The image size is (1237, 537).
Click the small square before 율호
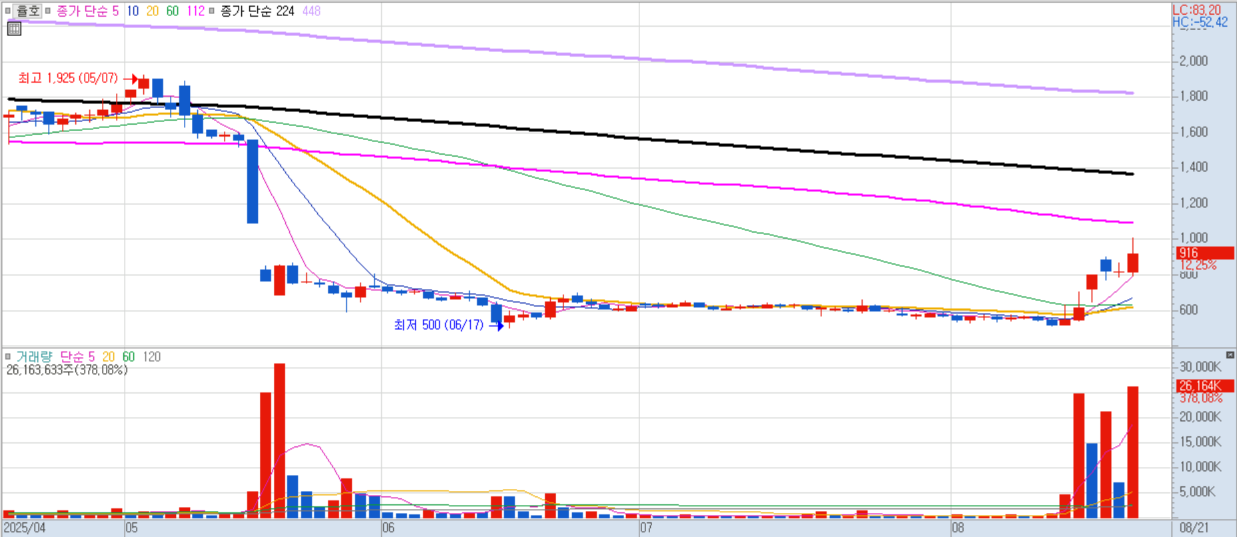(8, 11)
